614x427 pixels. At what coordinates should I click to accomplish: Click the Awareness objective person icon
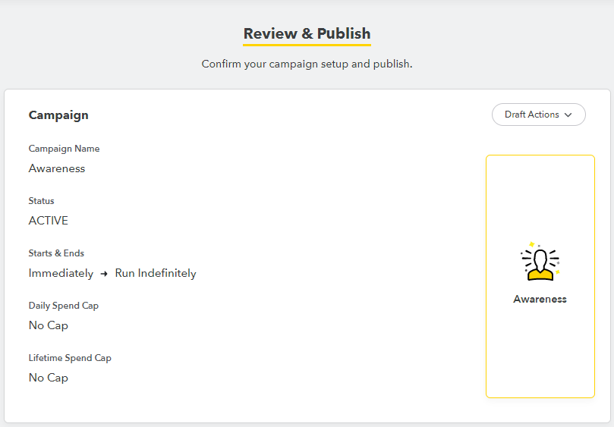(540, 261)
